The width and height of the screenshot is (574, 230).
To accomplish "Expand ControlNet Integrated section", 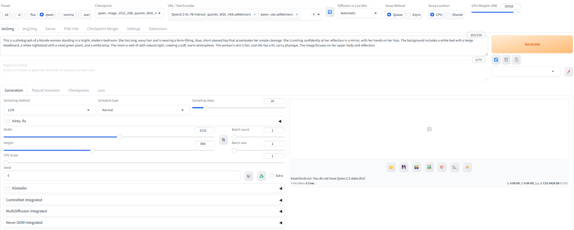I will click(x=144, y=200).
